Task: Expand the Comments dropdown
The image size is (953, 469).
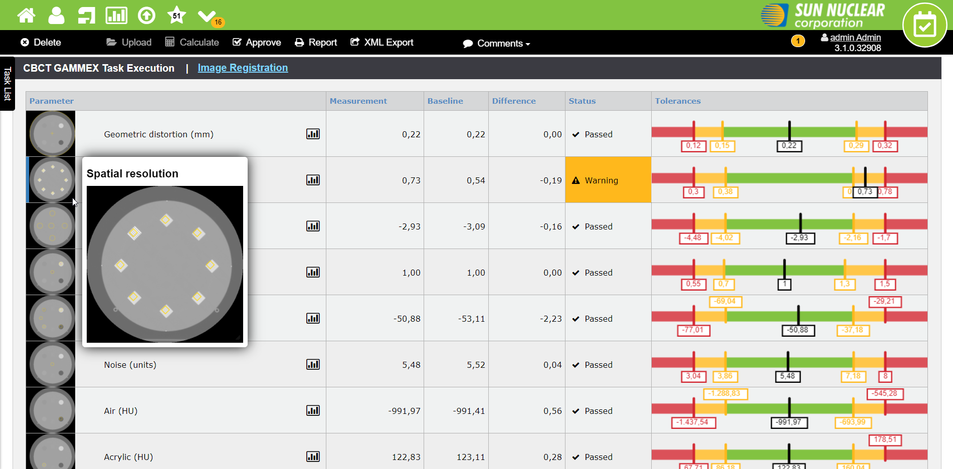Action: (496, 44)
